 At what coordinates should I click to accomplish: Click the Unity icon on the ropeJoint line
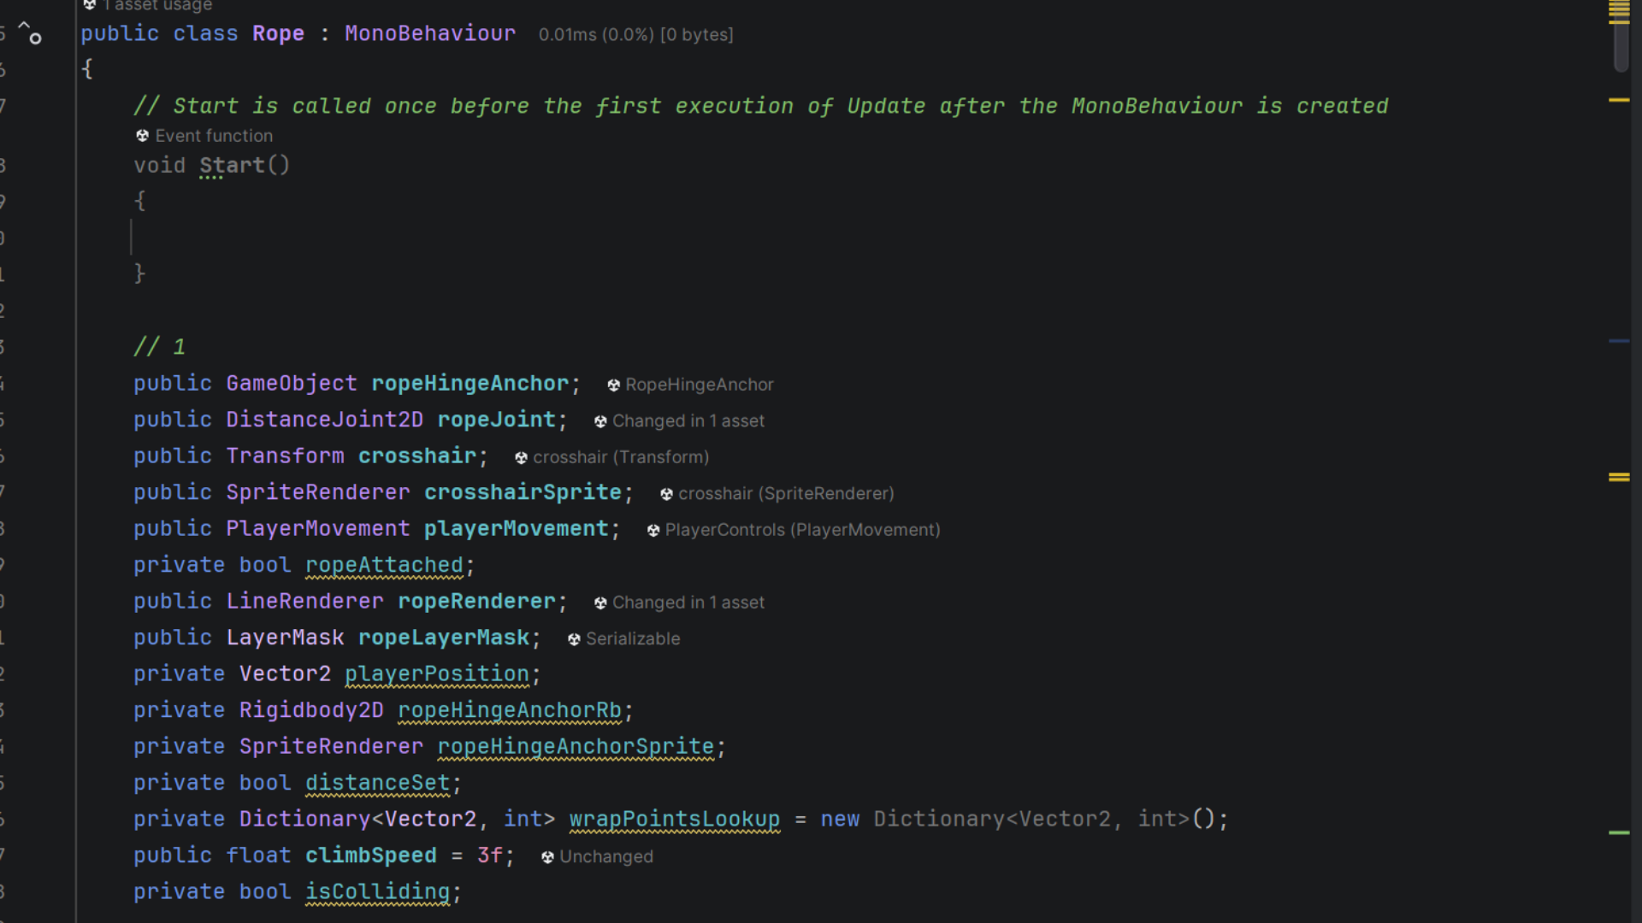[600, 421]
